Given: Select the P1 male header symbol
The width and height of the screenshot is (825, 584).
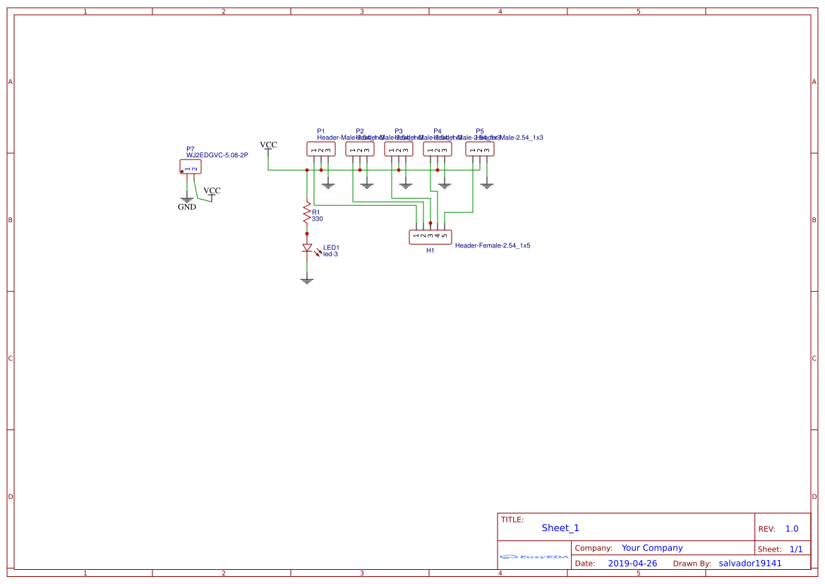Looking at the screenshot, I should [x=321, y=150].
